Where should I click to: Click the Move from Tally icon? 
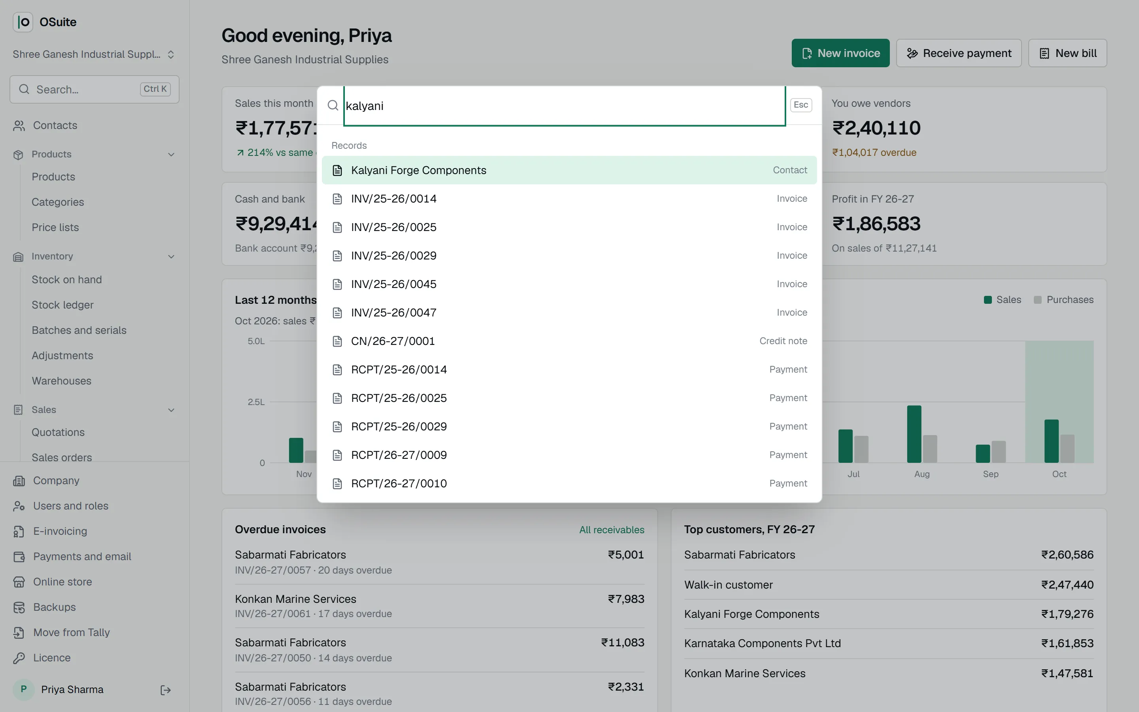(19, 633)
